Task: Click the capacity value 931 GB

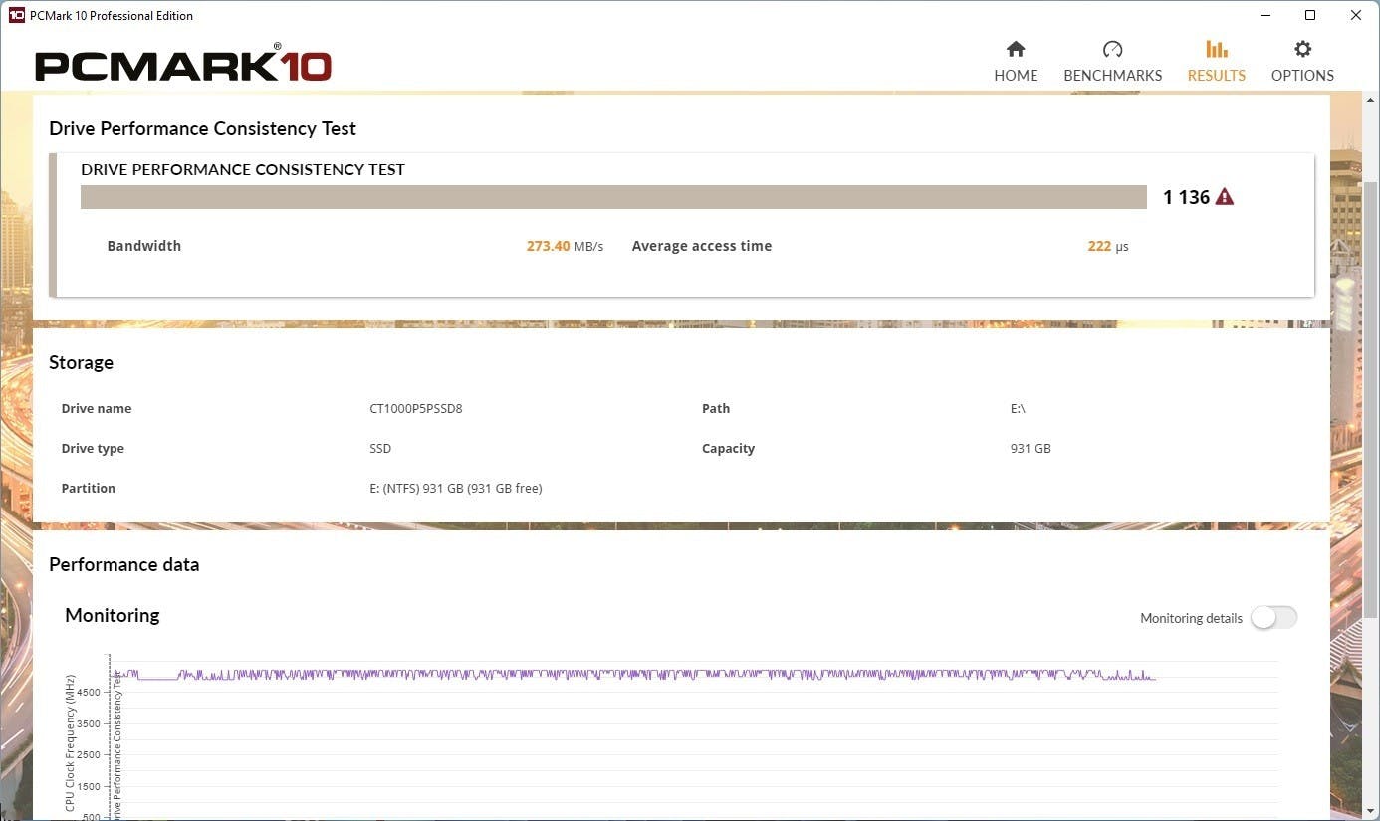Action: click(1031, 448)
